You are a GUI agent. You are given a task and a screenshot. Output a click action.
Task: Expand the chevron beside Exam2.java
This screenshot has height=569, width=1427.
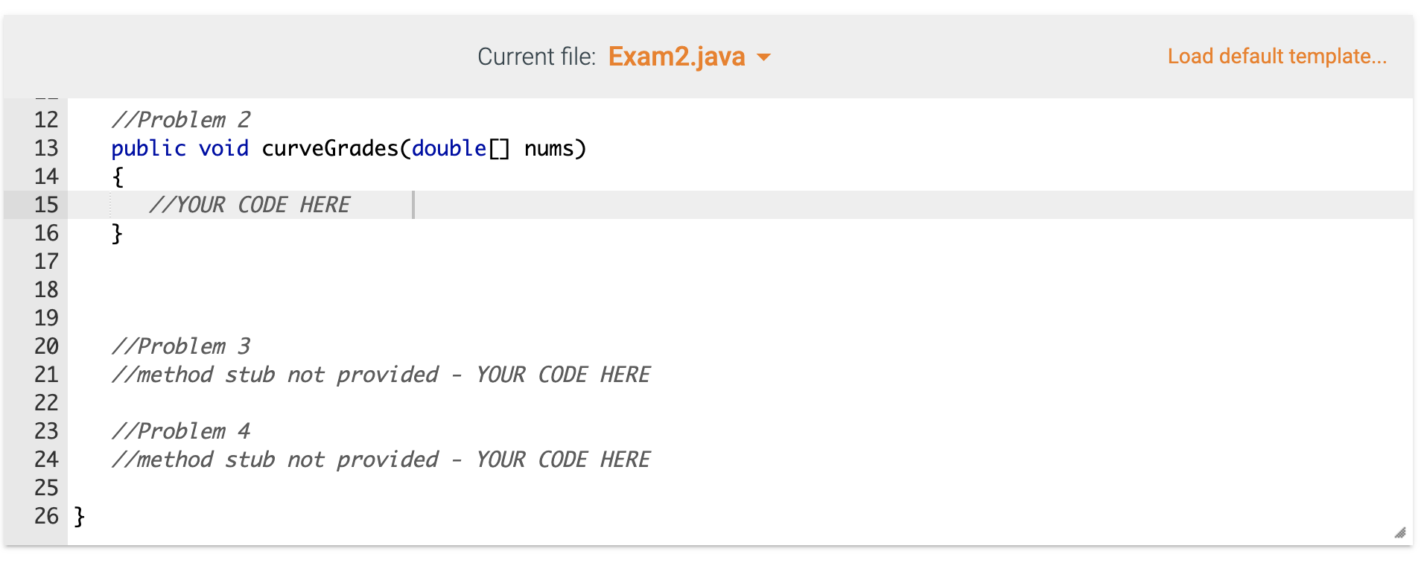(766, 57)
